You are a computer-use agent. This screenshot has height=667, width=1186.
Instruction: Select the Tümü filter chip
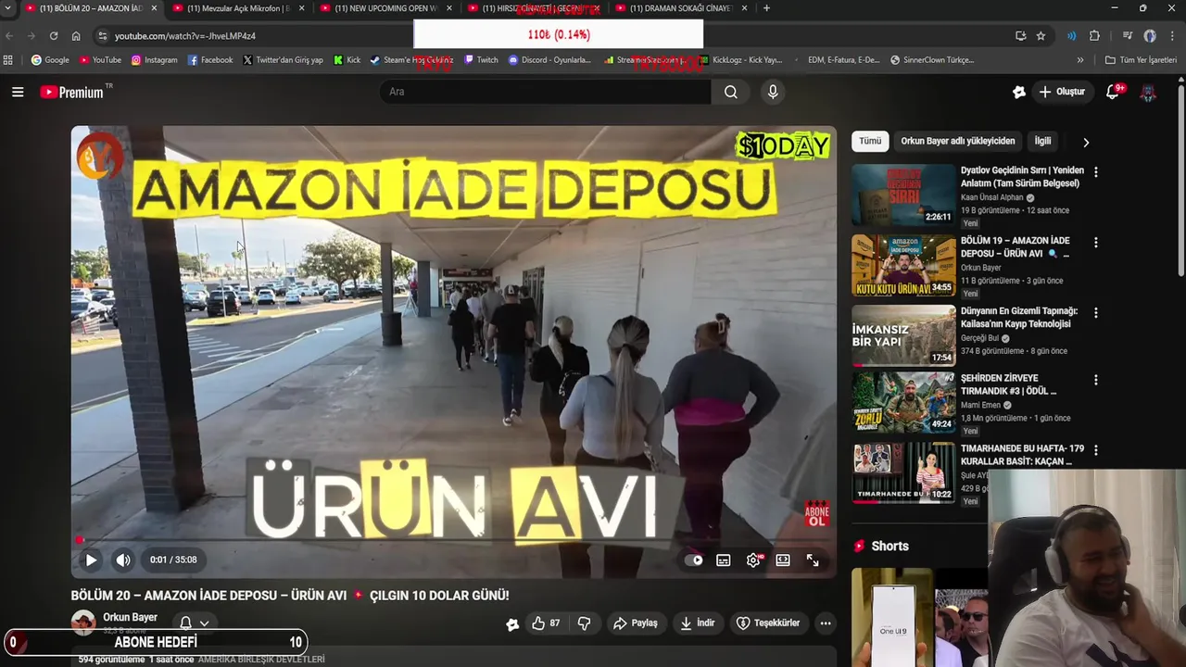(x=870, y=141)
